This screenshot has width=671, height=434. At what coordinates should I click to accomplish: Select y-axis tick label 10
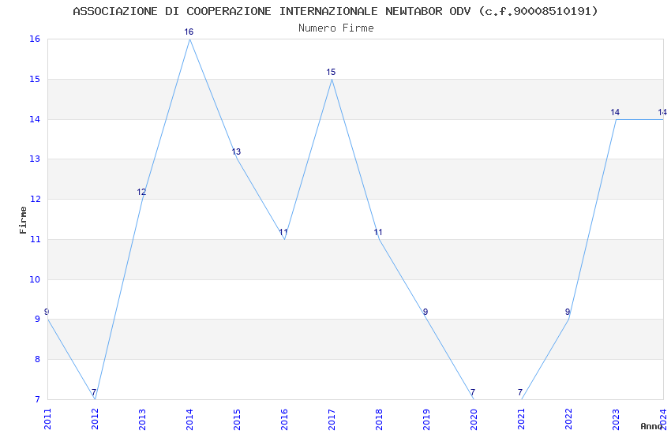[x=35, y=279]
